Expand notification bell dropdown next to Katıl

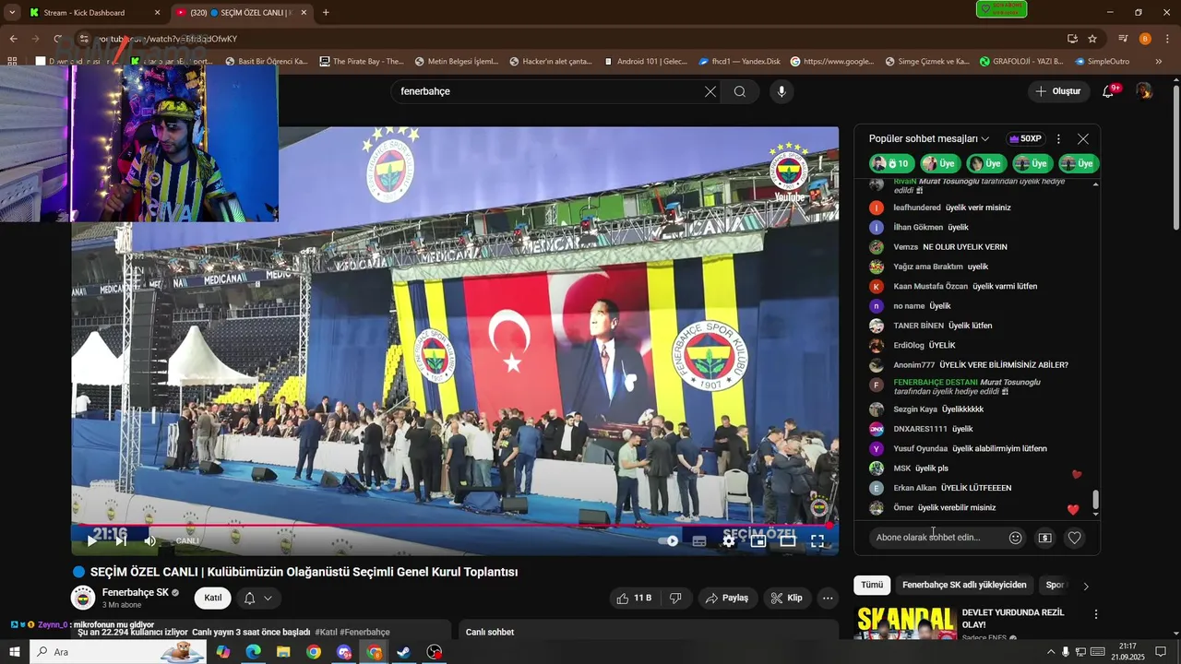point(258,598)
